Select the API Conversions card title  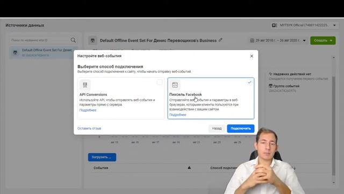click(x=93, y=95)
